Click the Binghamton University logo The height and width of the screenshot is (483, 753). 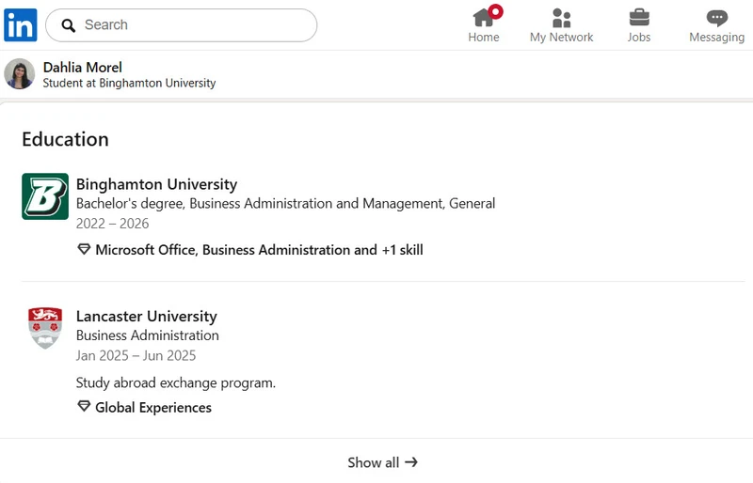45,196
